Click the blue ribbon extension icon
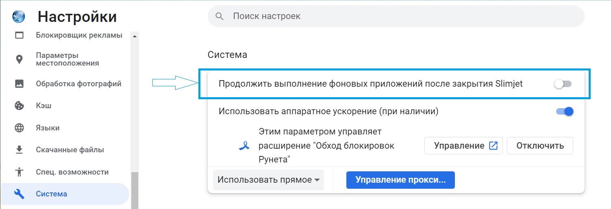 pyautogui.click(x=244, y=146)
